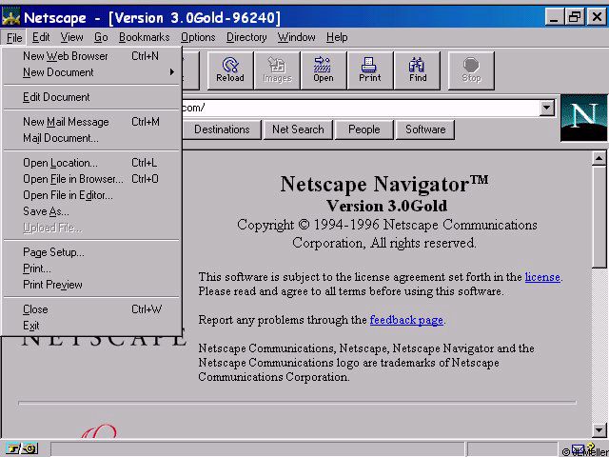Follow the license hyperlink

tap(542, 277)
